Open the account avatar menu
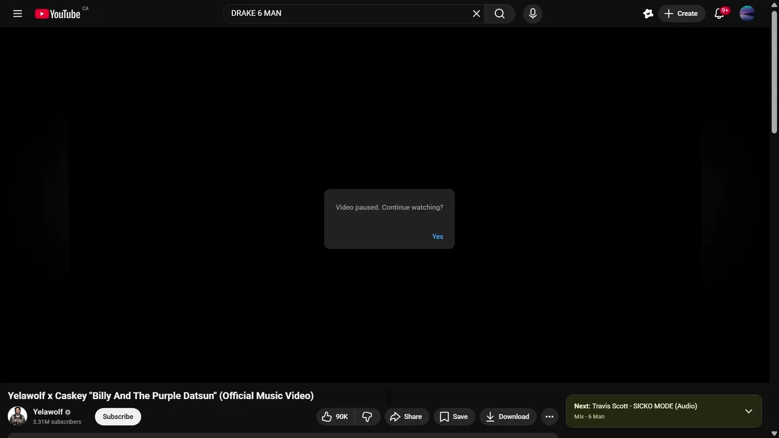Screen dimensions: 779x438 [747, 13]
